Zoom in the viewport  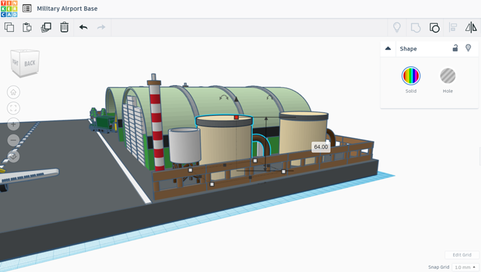coord(13,124)
